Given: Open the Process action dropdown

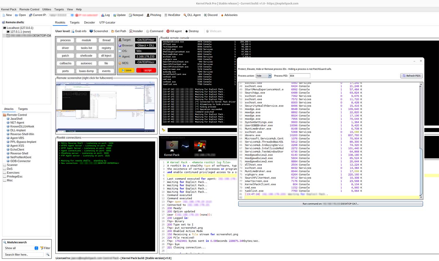Looking at the screenshot, I should (x=264, y=76).
